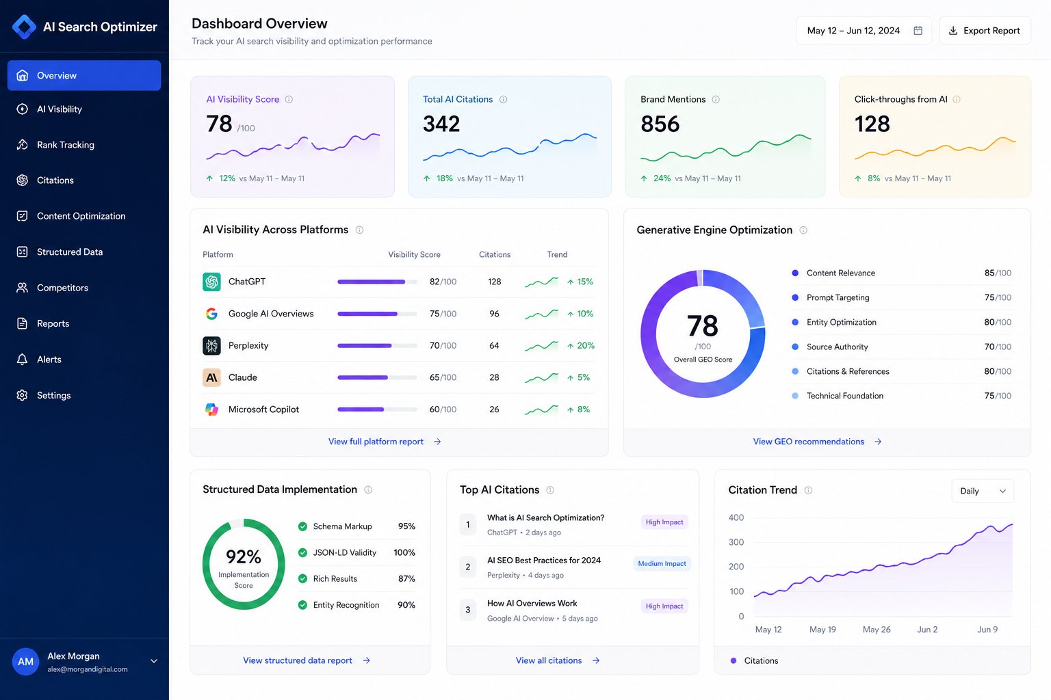
Task: Click info icon beside Structured Data Implementation
Action: point(368,489)
